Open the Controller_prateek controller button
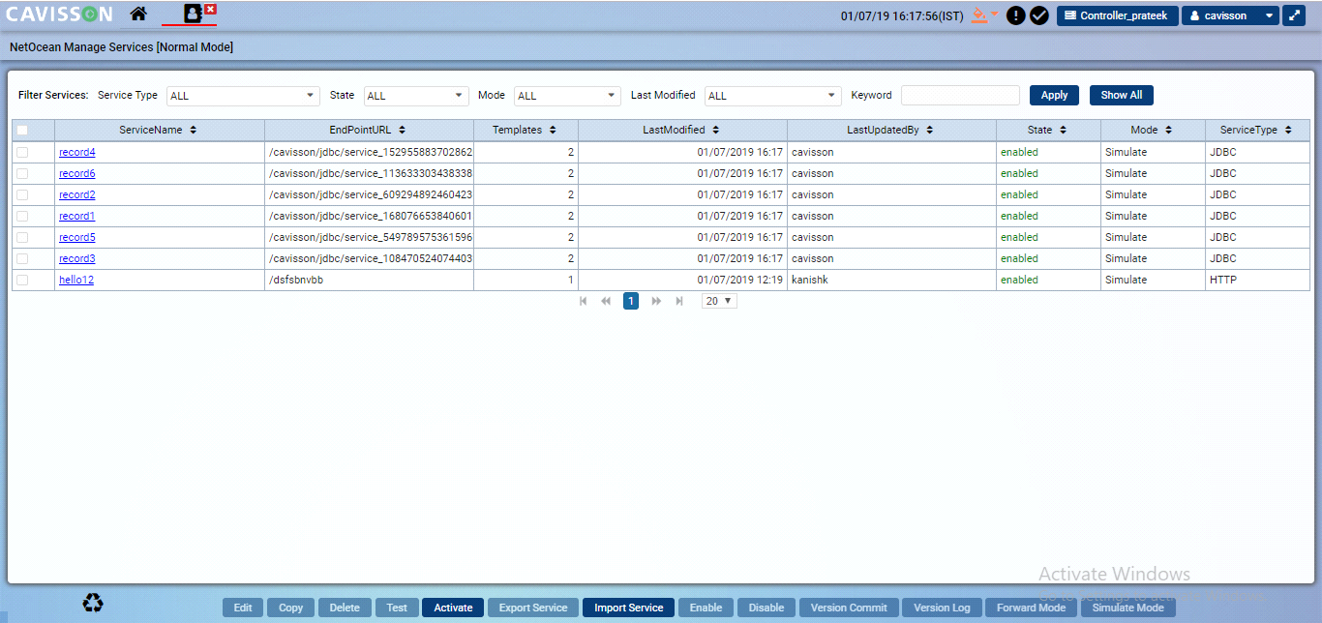1322x623 pixels. click(x=1118, y=15)
